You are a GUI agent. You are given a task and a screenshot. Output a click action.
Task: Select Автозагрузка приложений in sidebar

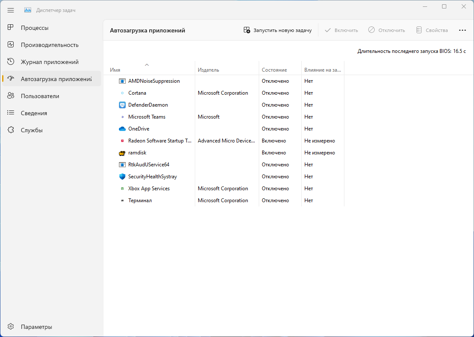pyautogui.click(x=52, y=78)
